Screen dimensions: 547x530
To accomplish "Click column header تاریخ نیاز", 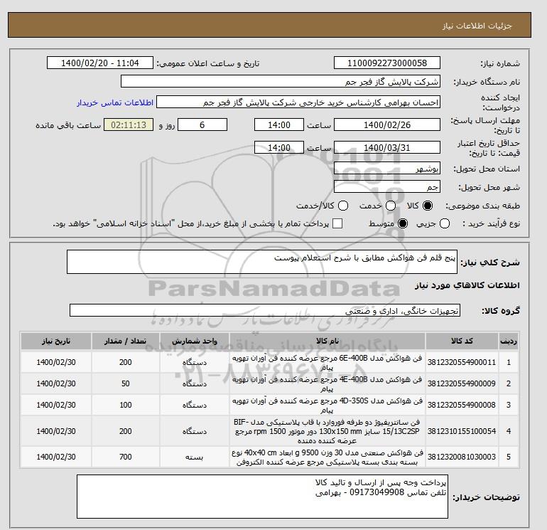I will 56,341.
